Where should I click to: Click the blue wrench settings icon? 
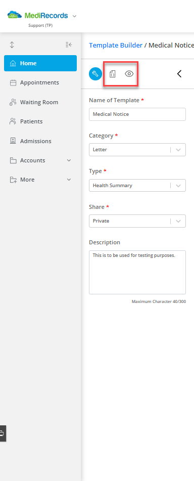(95, 74)
